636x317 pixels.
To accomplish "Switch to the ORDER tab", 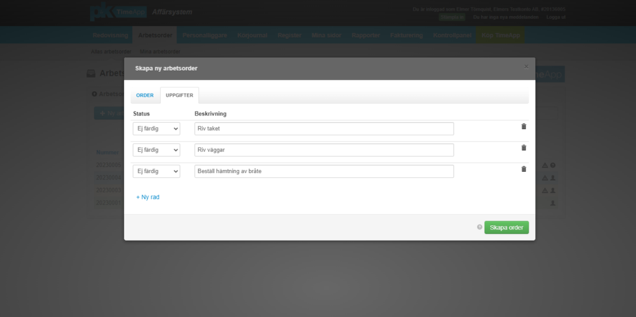I will 145,96.
